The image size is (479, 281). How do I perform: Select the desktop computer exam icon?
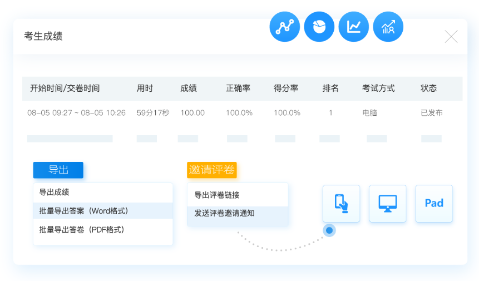pyautogui.click(x=388, y=204)
